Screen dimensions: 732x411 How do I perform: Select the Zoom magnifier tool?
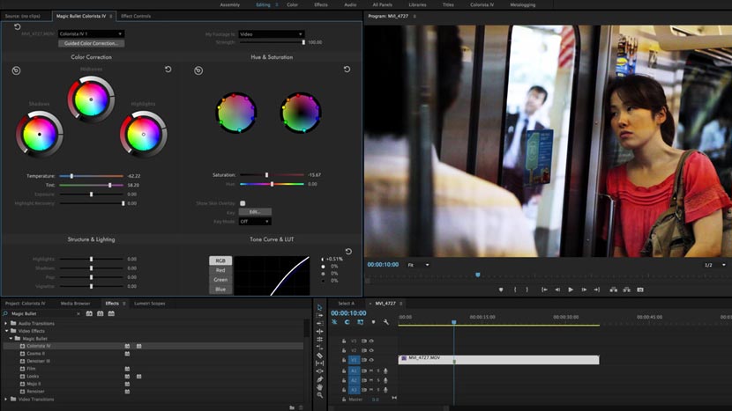(x=319, y=394)
